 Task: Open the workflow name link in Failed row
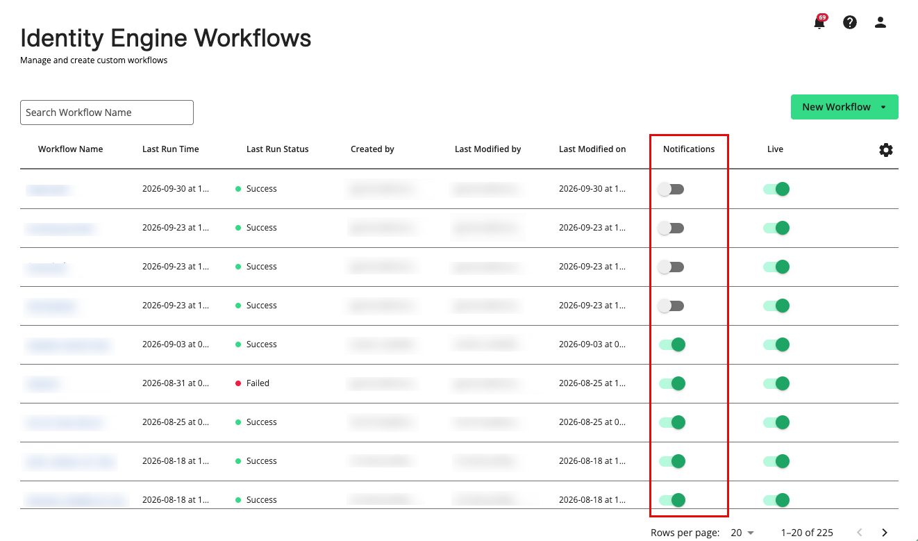(43, 383)
